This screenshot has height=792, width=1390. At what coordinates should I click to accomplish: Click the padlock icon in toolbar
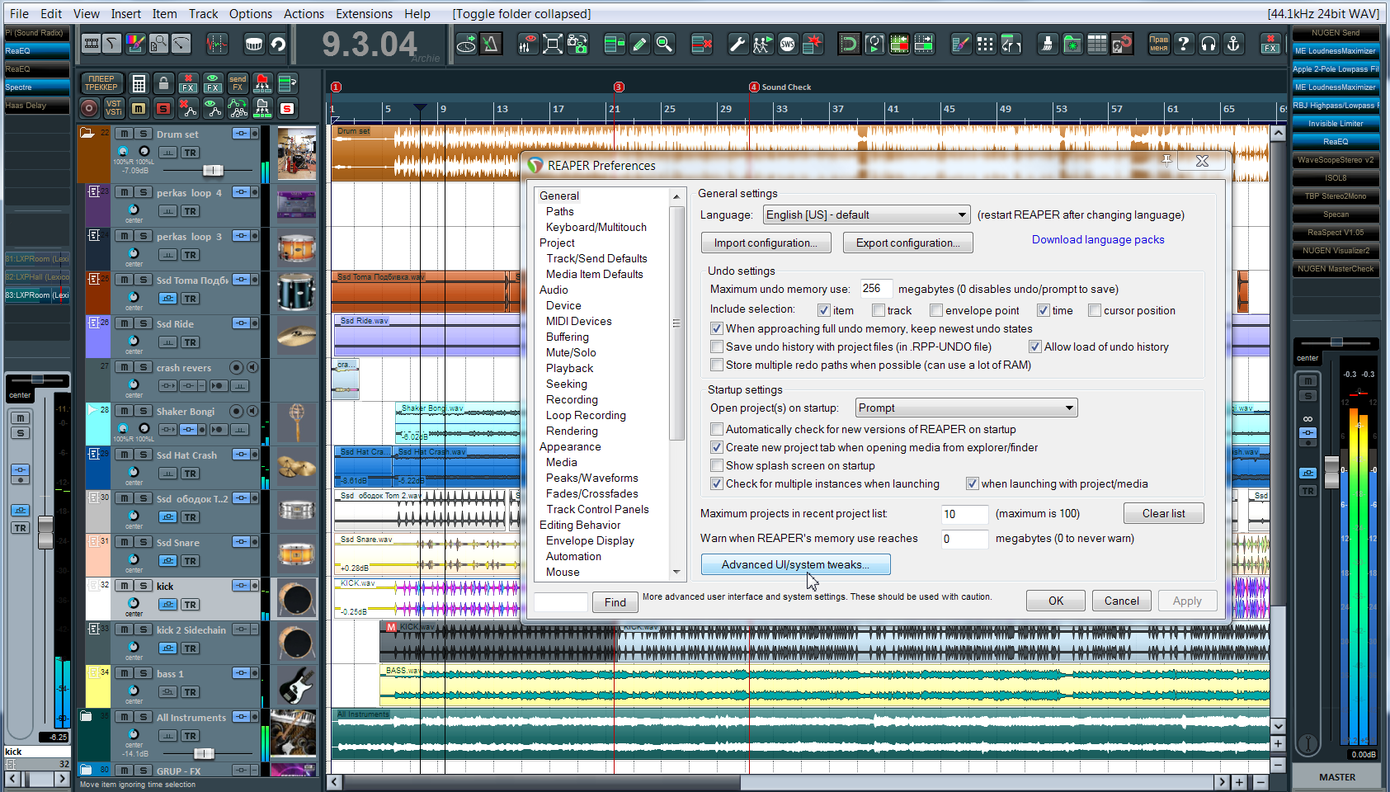(x=163, y=83)
